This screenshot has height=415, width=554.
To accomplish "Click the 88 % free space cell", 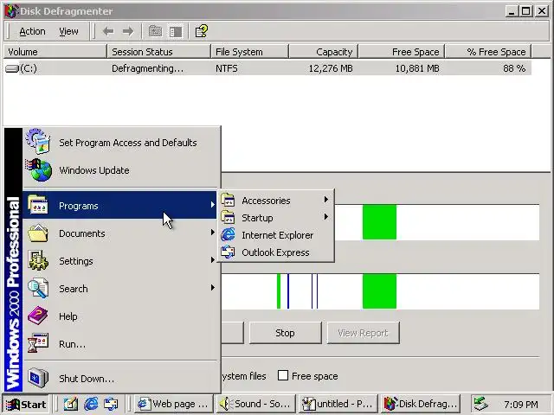I will (514, 68).
